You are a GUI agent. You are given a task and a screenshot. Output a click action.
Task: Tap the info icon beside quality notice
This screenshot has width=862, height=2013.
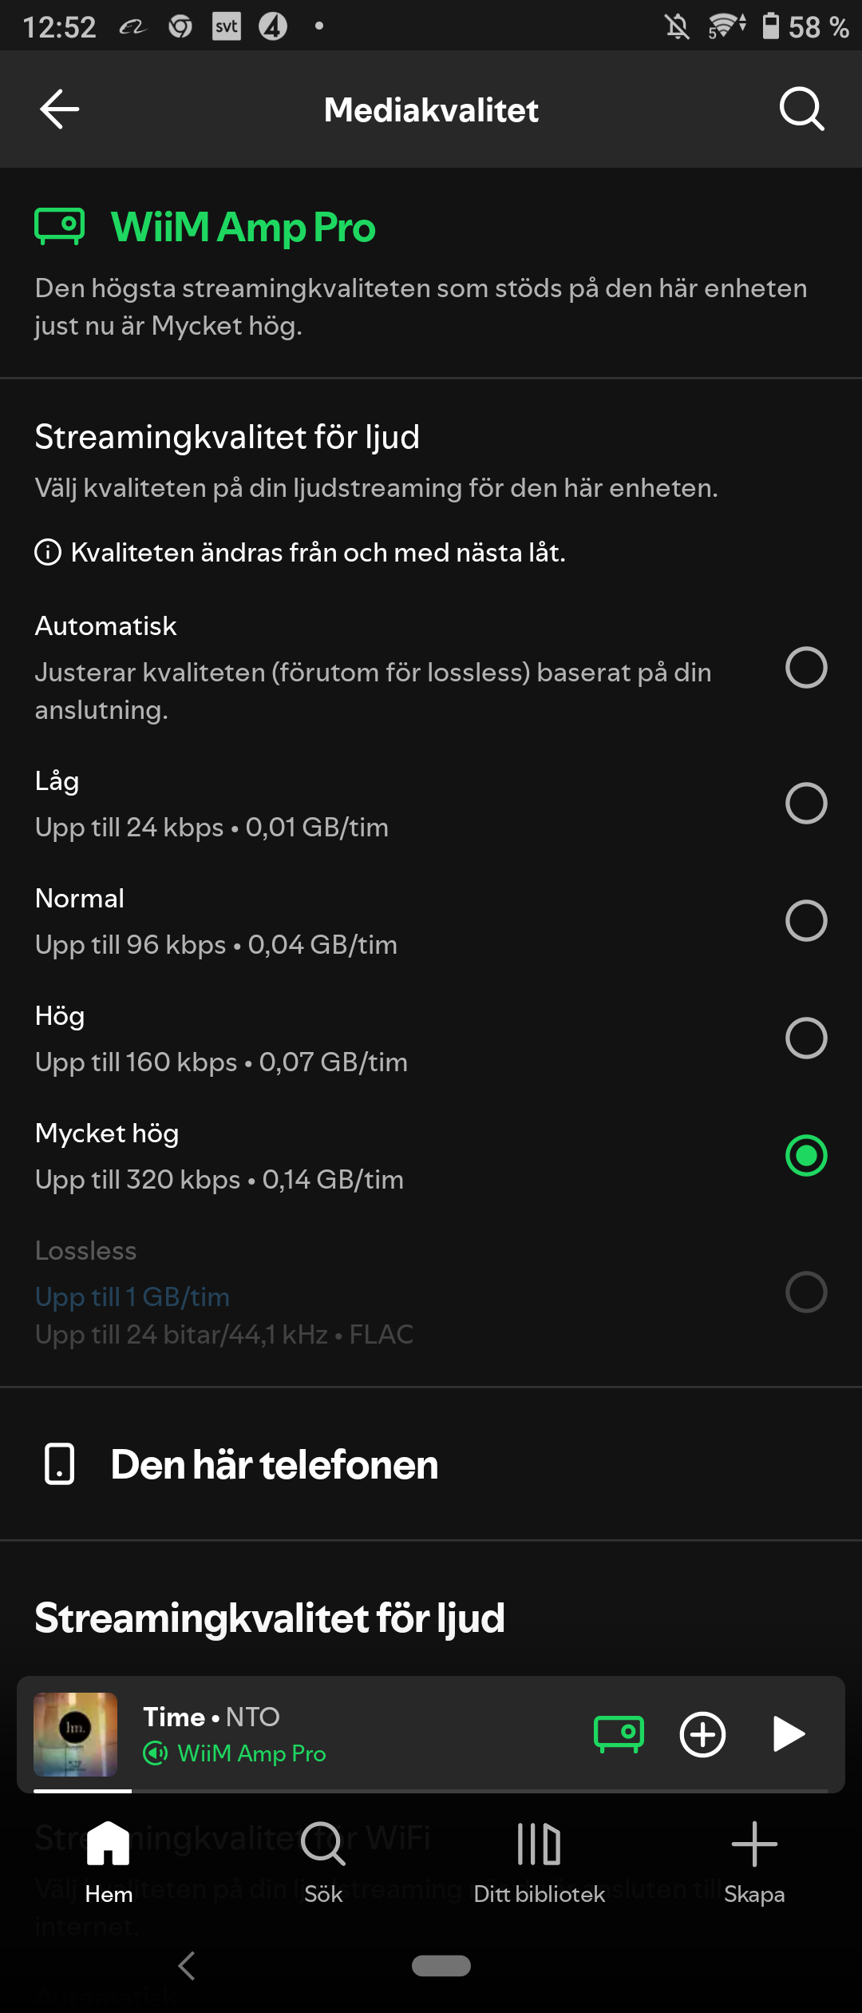48,552
